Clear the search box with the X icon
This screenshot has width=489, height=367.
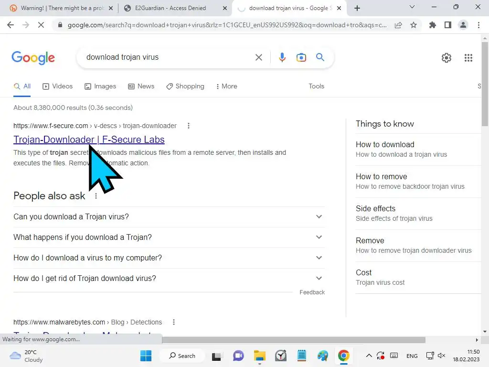coord(258,57)
